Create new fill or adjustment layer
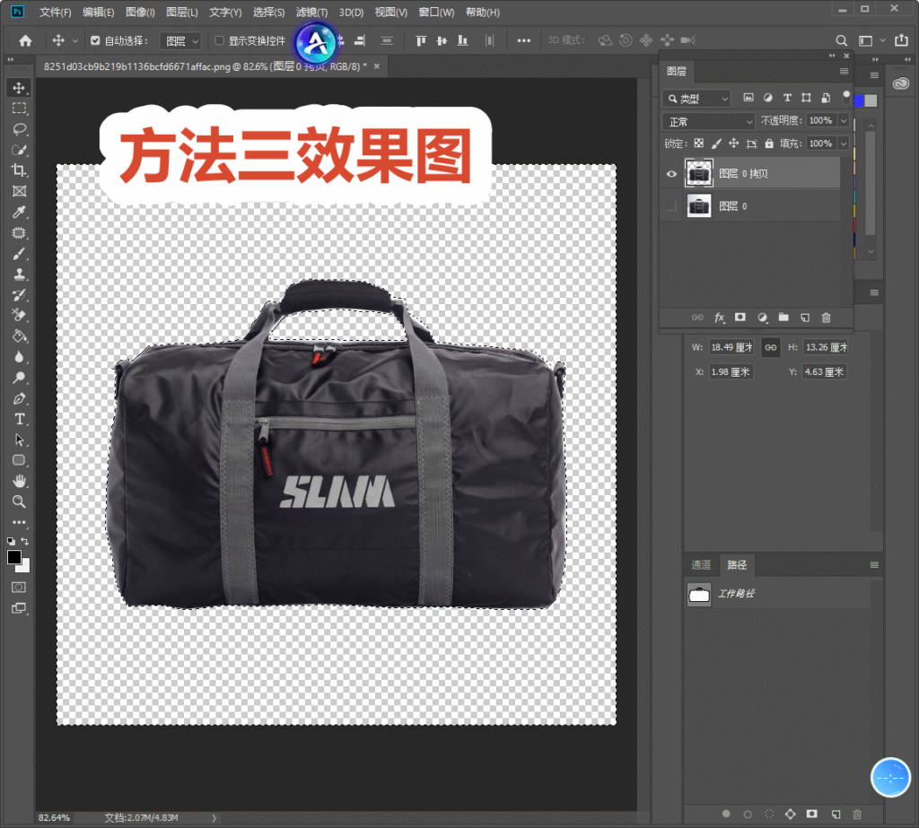919x828 pixels. pos(763,318)
